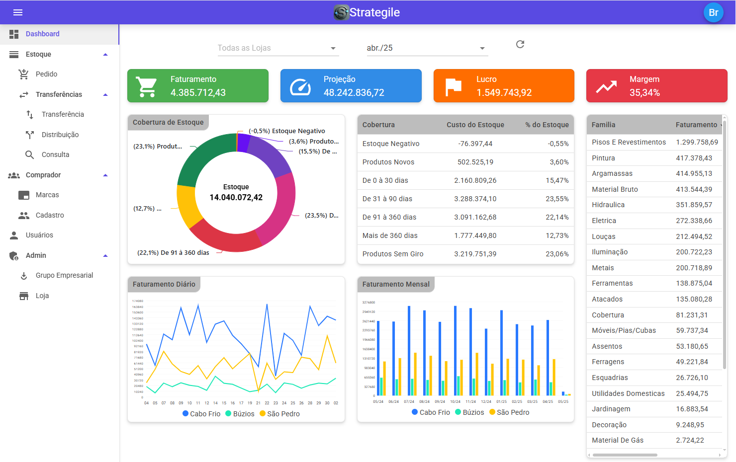Click the Distribuição split arrow icon

[x=30, y=135]
